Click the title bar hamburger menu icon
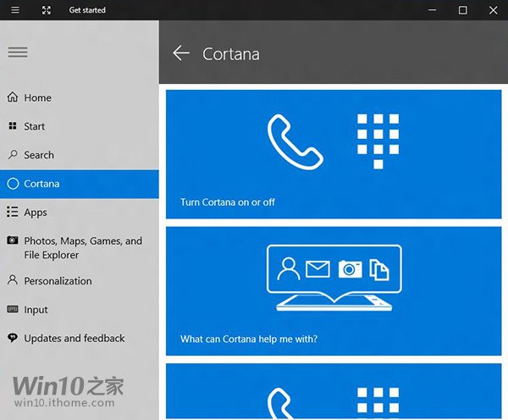 (x=15, y=10)
